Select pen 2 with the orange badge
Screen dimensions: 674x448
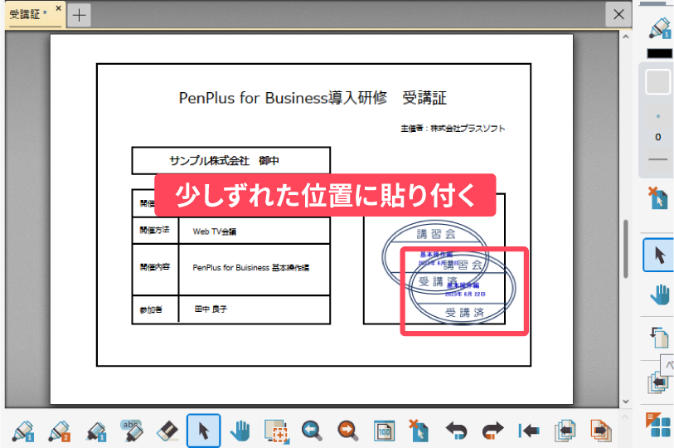click(60, 431)
